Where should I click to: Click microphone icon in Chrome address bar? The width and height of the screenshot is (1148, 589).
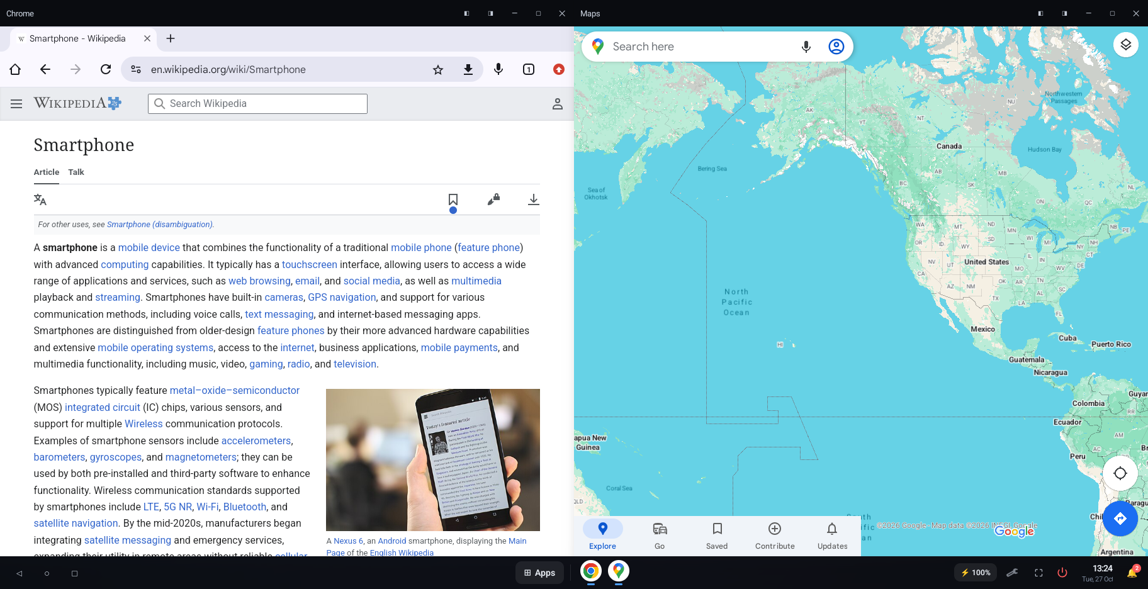[498, 69]
